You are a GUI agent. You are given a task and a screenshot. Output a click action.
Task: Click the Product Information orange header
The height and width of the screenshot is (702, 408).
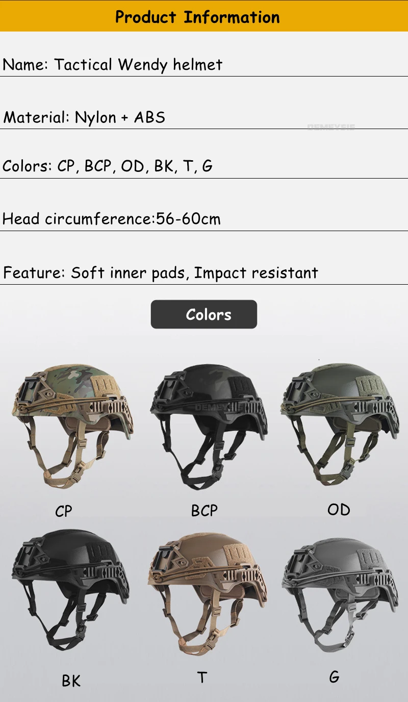click(204, 16)
